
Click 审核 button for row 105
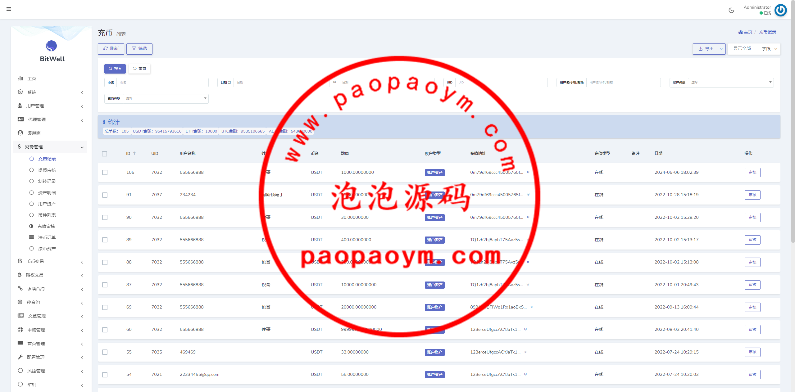coord(752,172)
